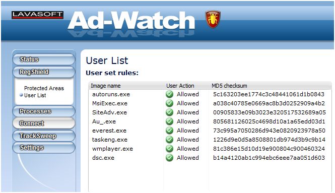The image size is (335, 193).
Task: Click Allowed text in taskeng.exe row
Action: [x=187, y=140]
